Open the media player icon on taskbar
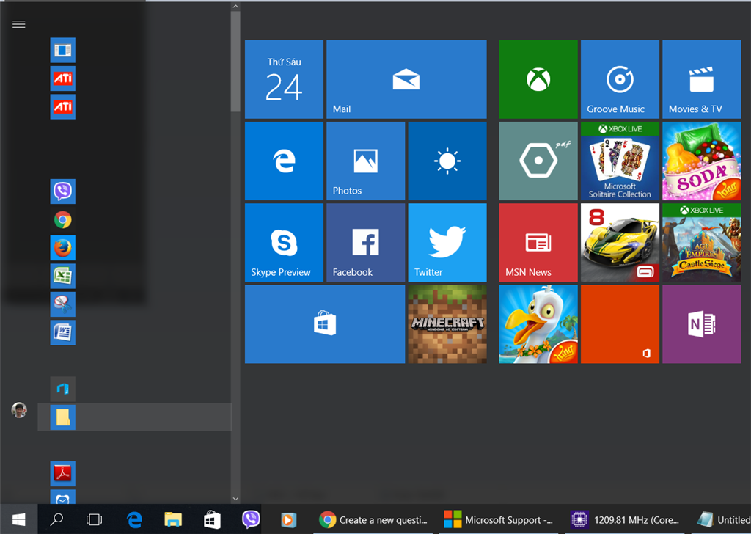 point(288,519)
